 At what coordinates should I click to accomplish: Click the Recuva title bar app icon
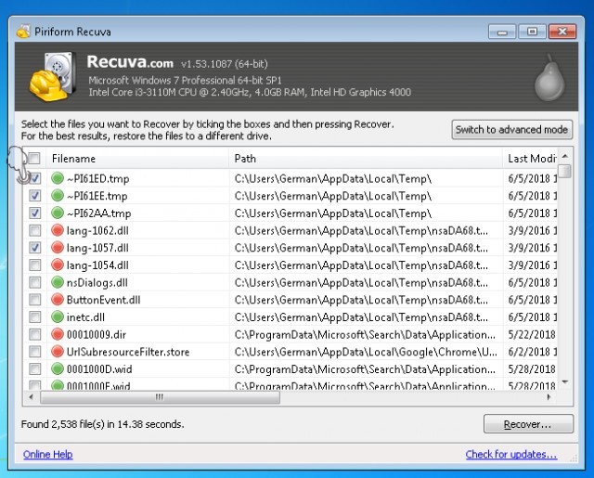tap(23, 31)
